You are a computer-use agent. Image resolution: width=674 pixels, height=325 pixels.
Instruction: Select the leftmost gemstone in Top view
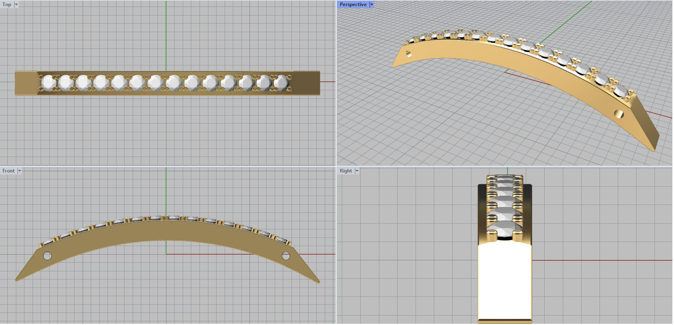click(48, 83)
